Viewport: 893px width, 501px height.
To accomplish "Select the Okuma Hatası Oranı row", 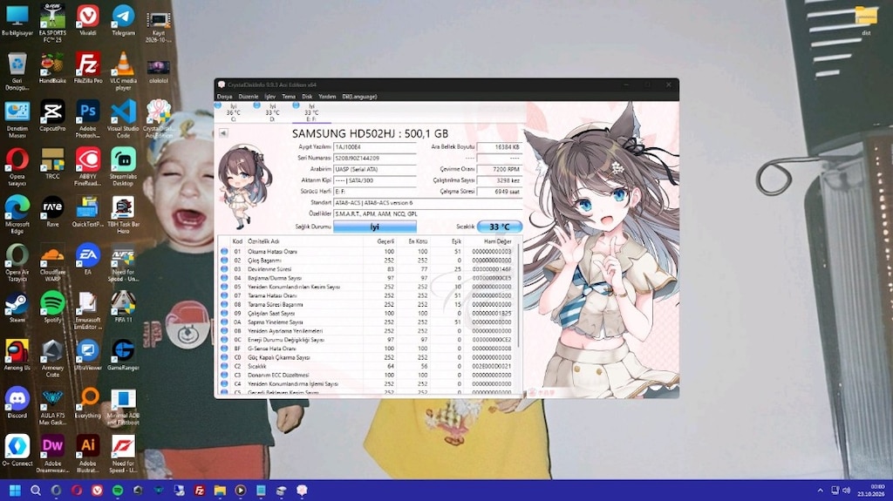I will tap(367, 251).
